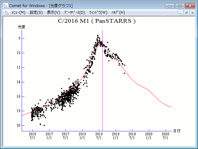Click the magnitude 14 tick label

click(19, 82)
